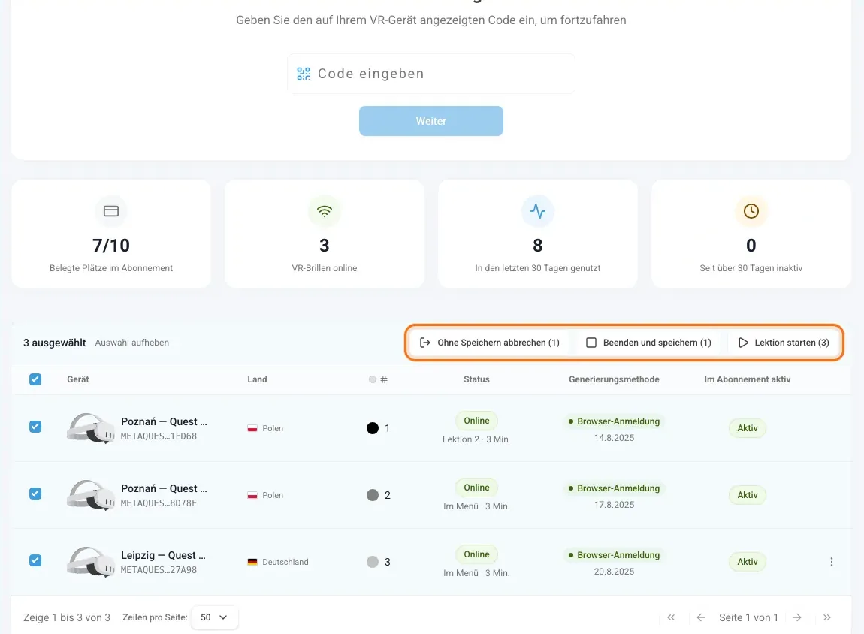This screenshot has width=864, height=634.
Task: Click the Leipzig Quest headset image
Action: 90,561
